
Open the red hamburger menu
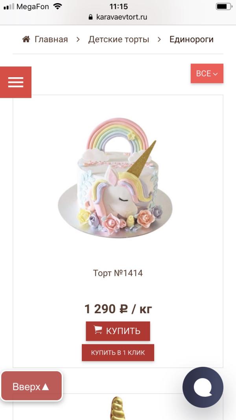click(x=15, y=82)
